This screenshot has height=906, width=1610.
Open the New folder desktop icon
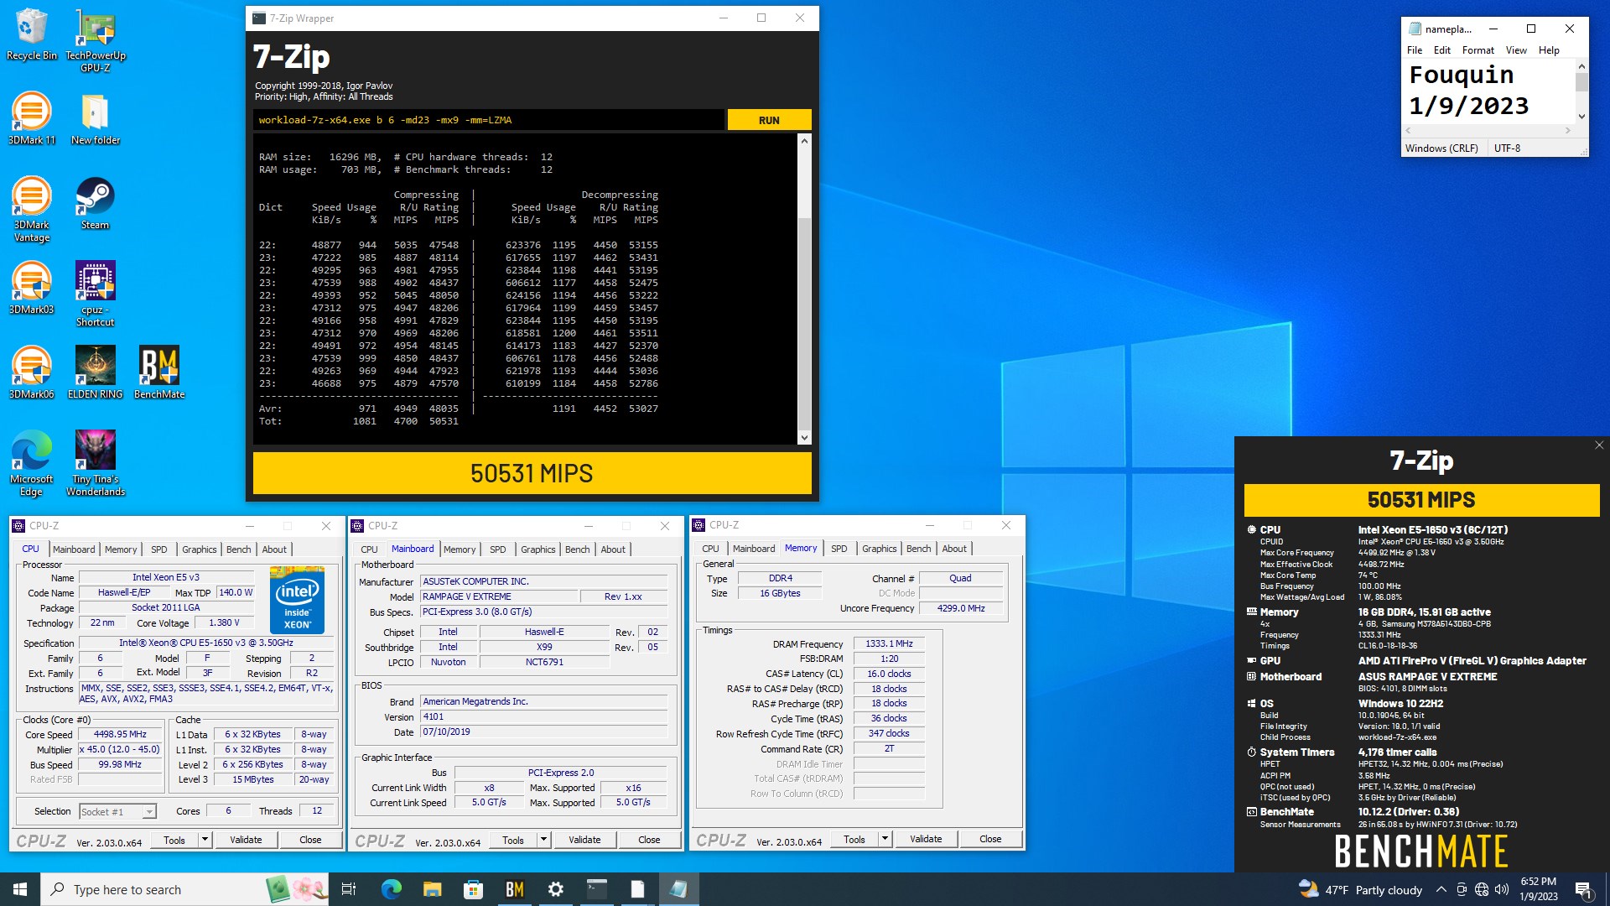tap(96, 118)
